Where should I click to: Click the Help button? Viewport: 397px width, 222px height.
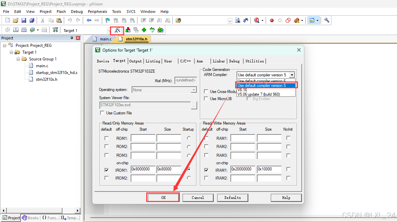tap(286, 198)
